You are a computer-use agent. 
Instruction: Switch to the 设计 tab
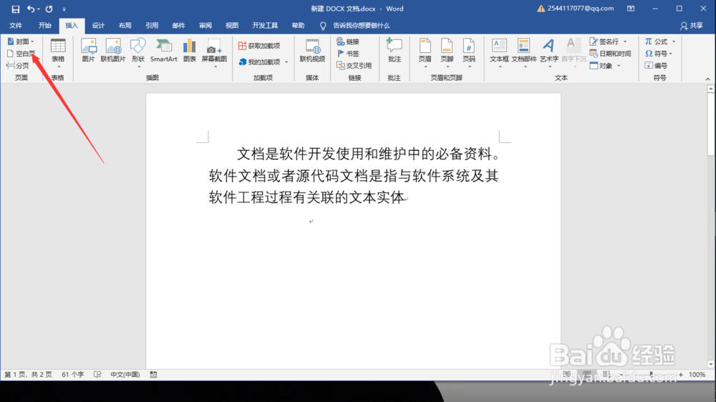pos(98,26)
